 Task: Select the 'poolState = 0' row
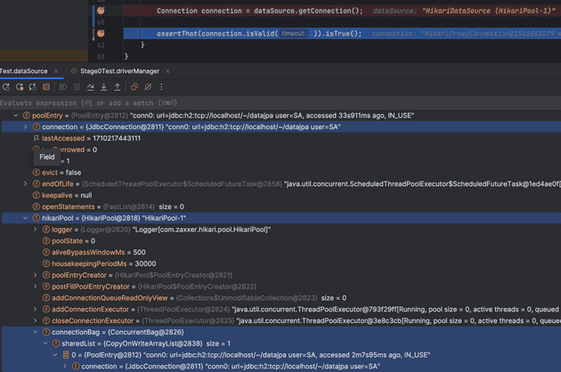280,241
